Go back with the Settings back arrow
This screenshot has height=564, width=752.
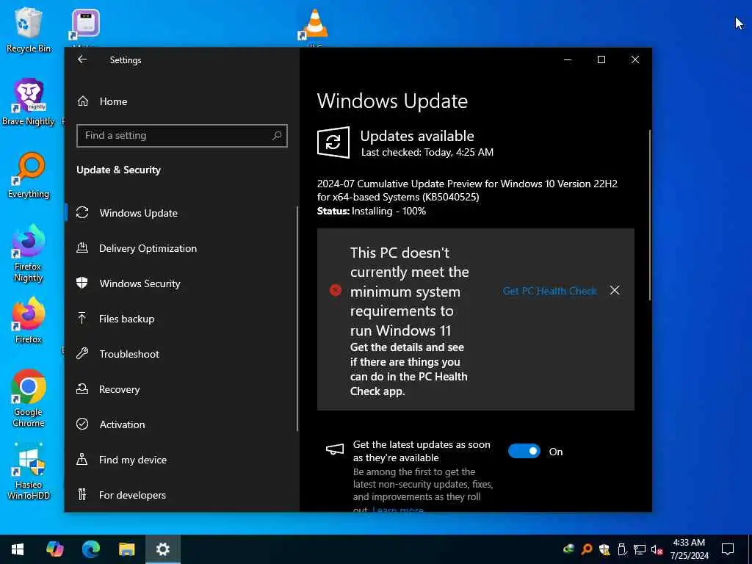pyautogui.click(x=82, y=59)
